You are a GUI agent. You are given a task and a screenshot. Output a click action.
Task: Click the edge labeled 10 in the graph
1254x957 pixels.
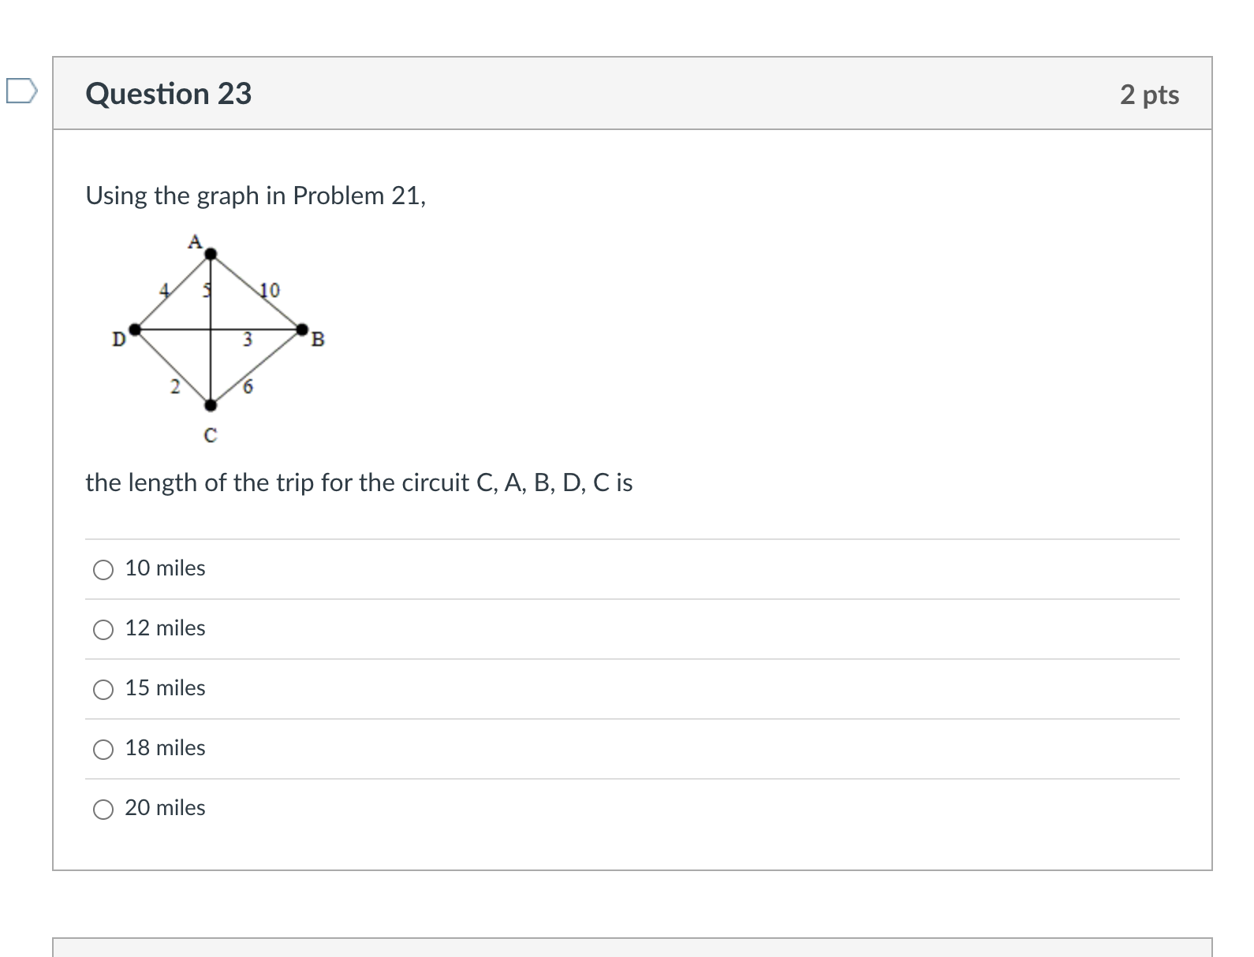(x=268, y=290)
